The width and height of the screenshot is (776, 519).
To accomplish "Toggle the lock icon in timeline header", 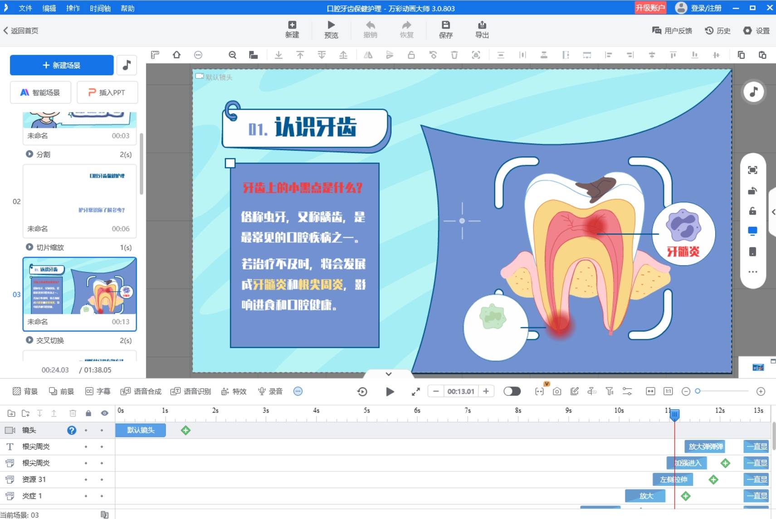I will click(x=88, y=413).
